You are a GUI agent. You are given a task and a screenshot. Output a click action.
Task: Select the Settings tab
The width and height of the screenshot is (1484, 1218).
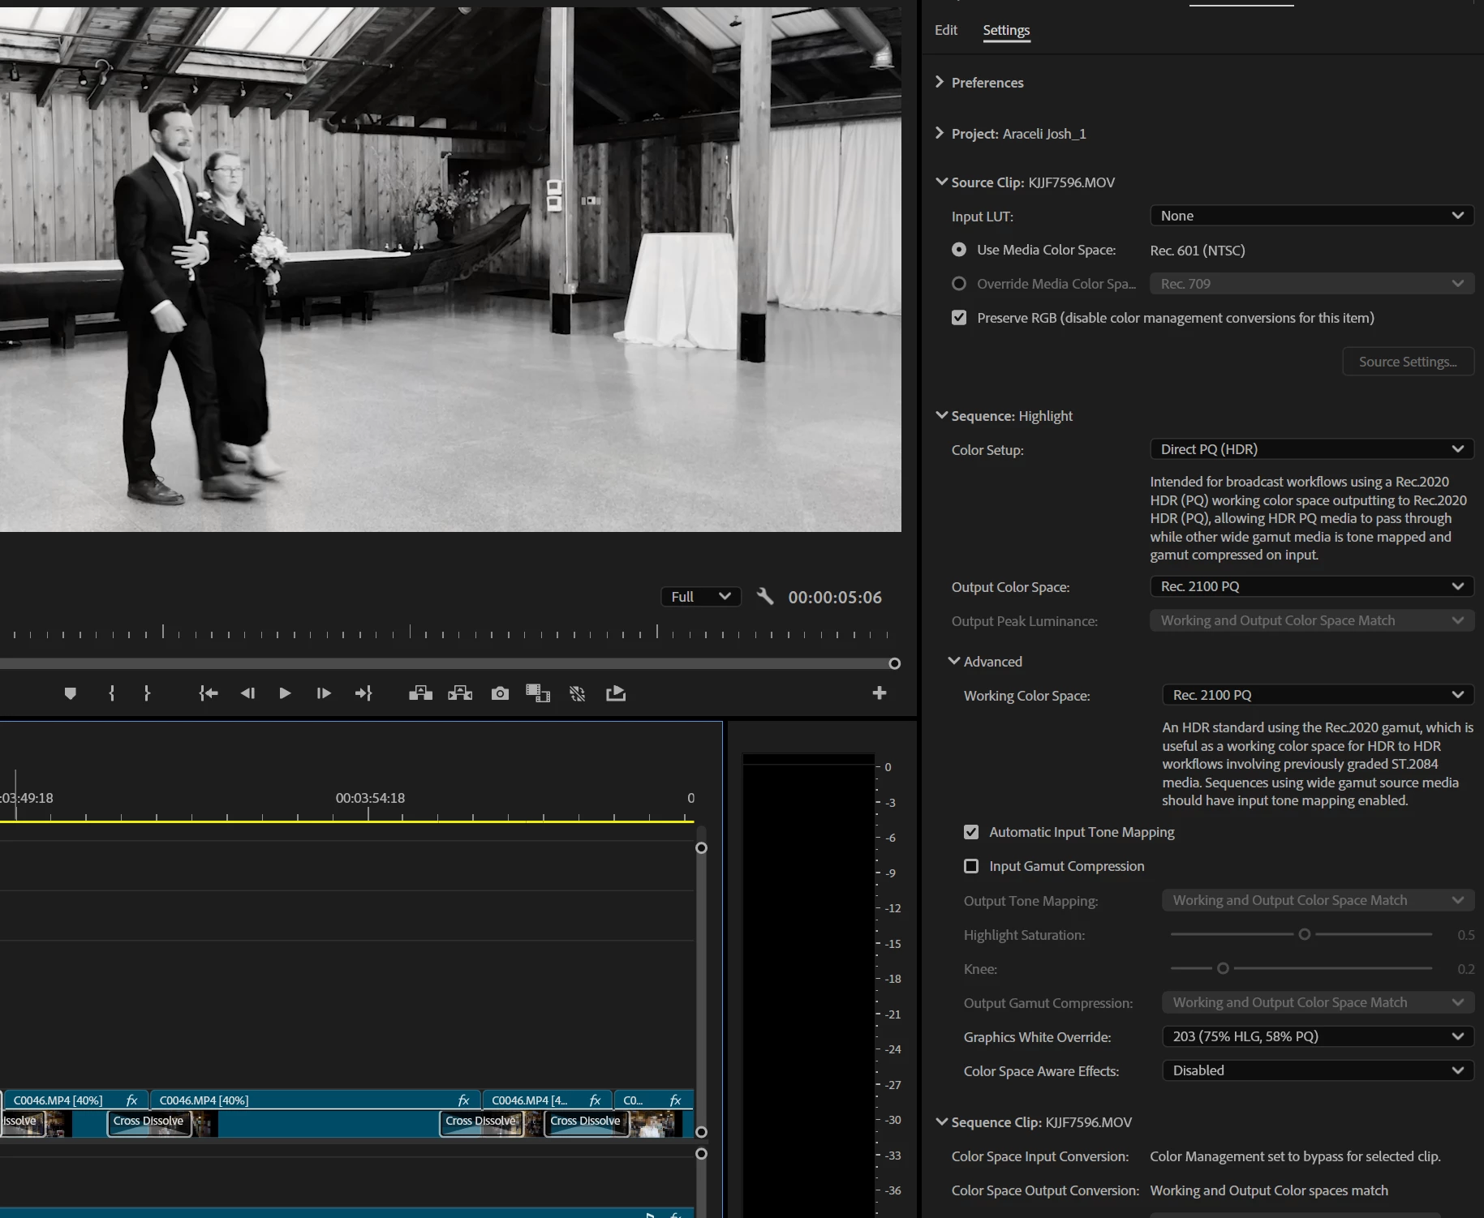[x=1006, y=30]
